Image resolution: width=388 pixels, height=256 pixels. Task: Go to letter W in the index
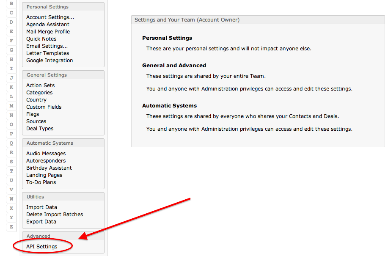[11, 199]
